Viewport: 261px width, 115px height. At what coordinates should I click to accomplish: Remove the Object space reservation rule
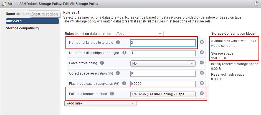click(x=202, y=73)
